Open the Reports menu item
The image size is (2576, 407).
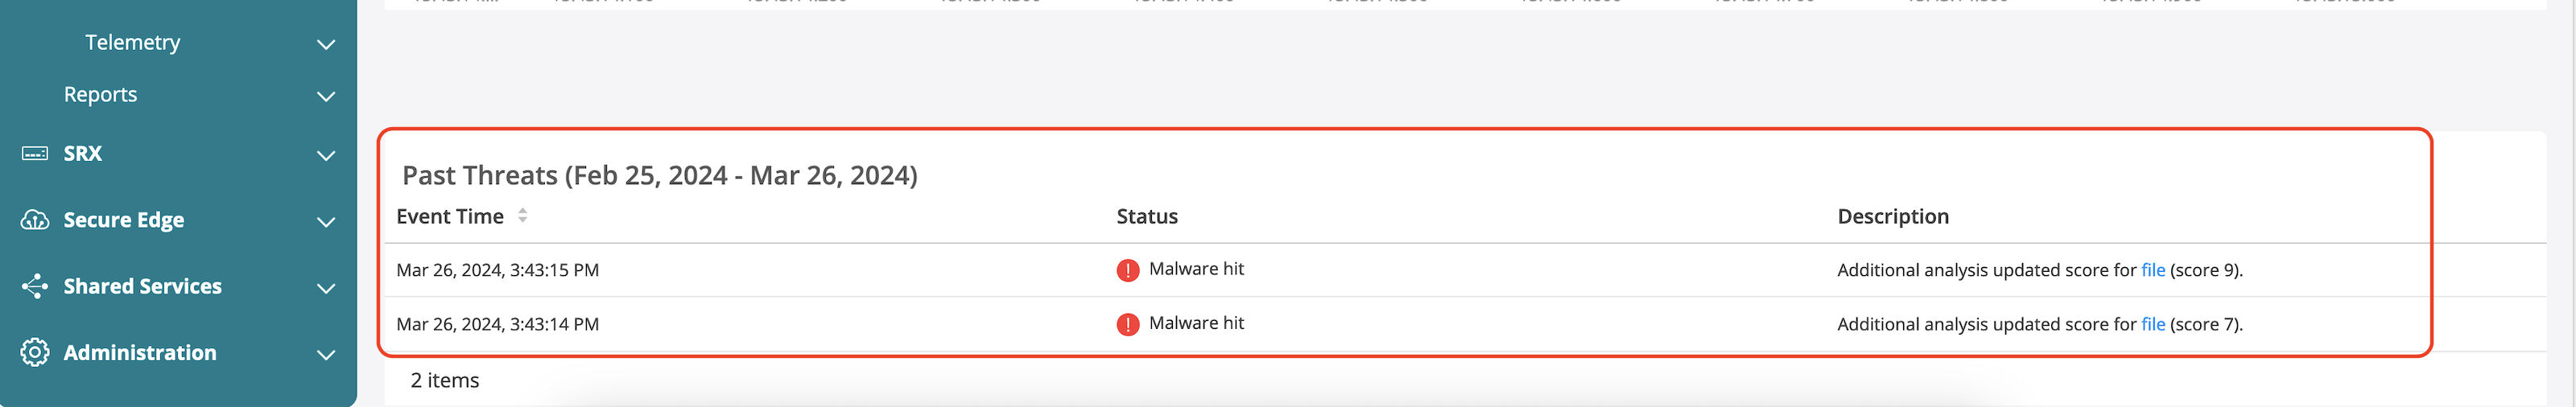click(100, 94)
